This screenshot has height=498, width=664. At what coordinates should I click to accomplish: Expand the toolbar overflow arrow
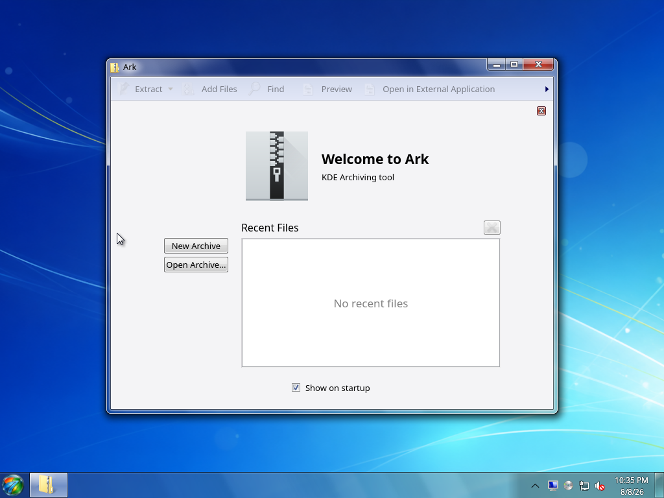(547, 89)
